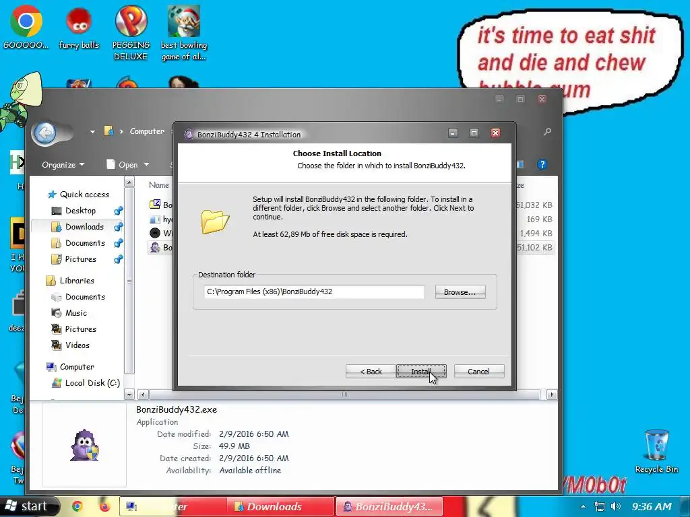Click the Name column header
The image size is (690, 517).
click(x=158, y=185)
